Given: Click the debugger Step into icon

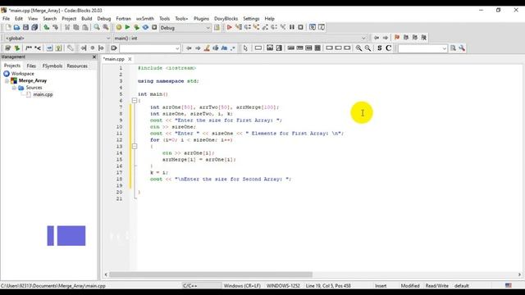Looking at the screenshot, I should [256, 27].
